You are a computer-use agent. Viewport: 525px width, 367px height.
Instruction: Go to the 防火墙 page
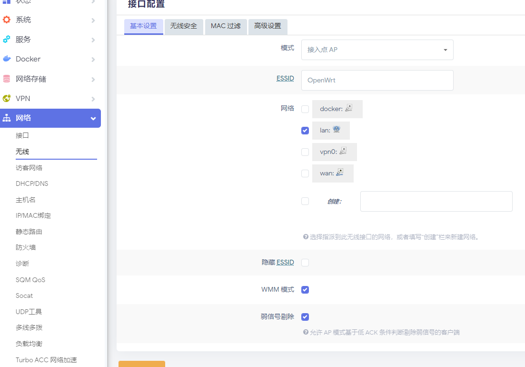point(26,247)
